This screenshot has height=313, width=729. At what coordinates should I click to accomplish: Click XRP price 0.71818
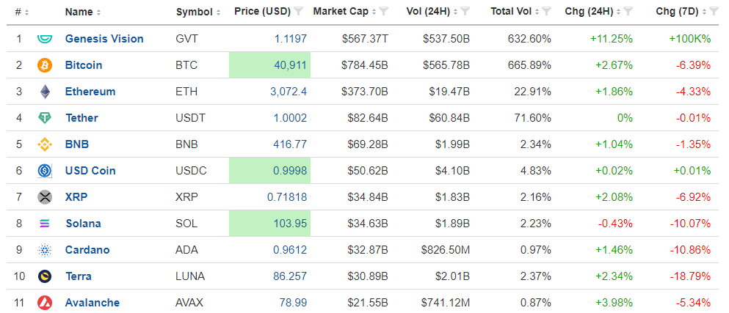[287, 197]
